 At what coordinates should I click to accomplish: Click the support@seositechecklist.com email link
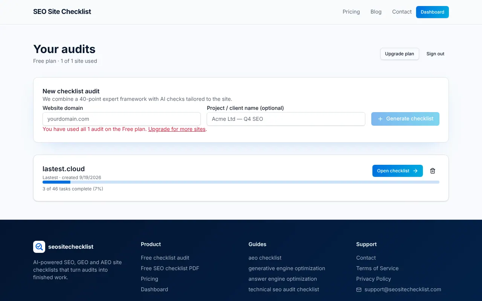point(403,289)
